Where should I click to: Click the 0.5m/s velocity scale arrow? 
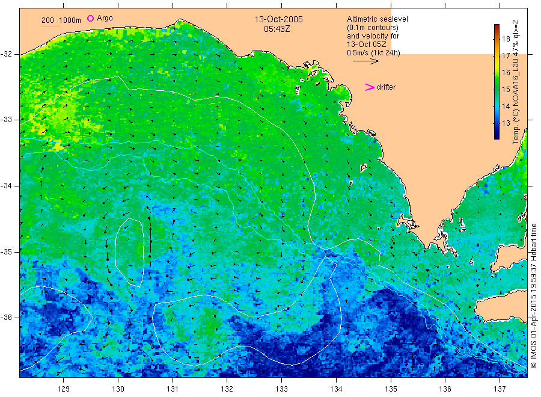coord(365,61)
